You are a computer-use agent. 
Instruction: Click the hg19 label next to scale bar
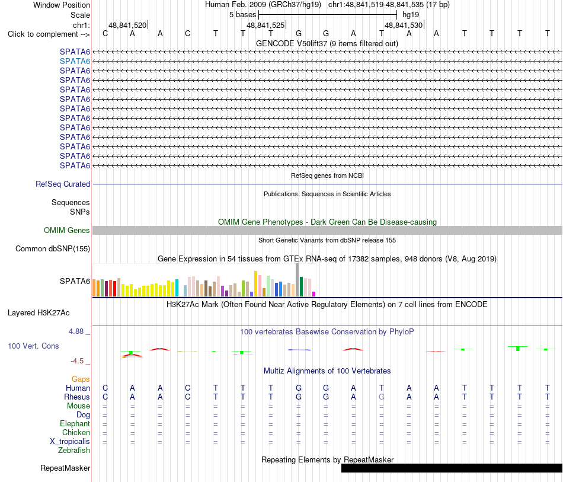411,15
